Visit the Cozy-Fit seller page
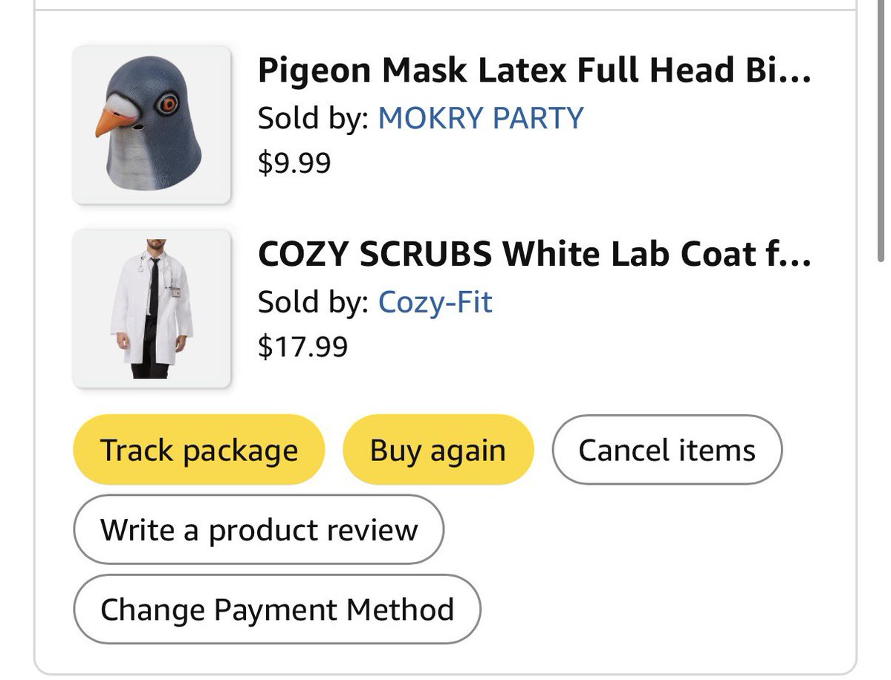Viewport: 891px width, 680px height. point(435,302)
